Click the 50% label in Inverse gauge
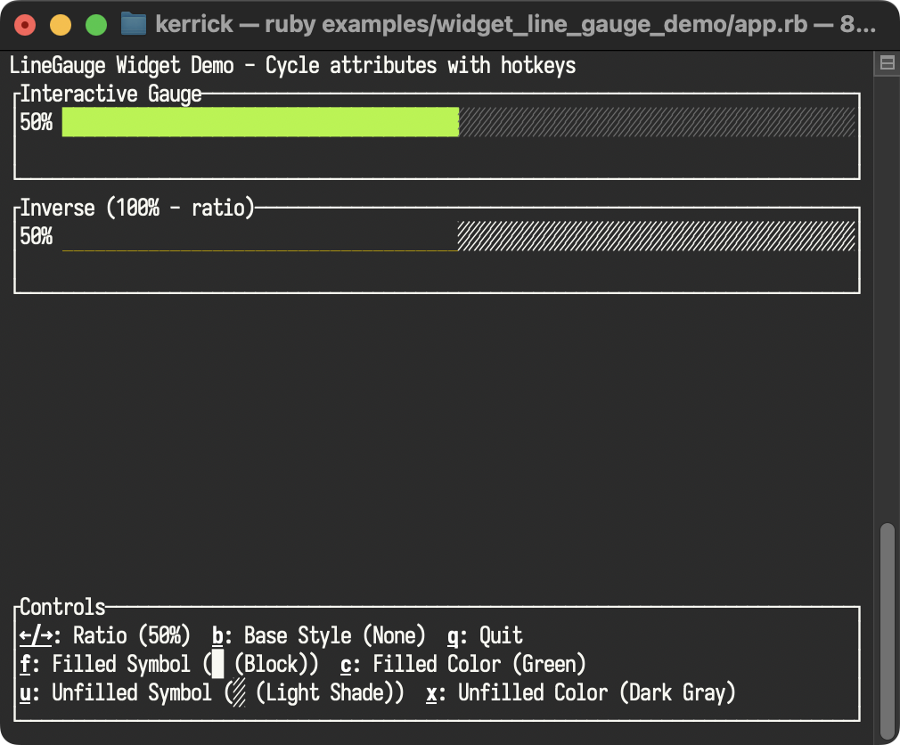 pos(37,236)
